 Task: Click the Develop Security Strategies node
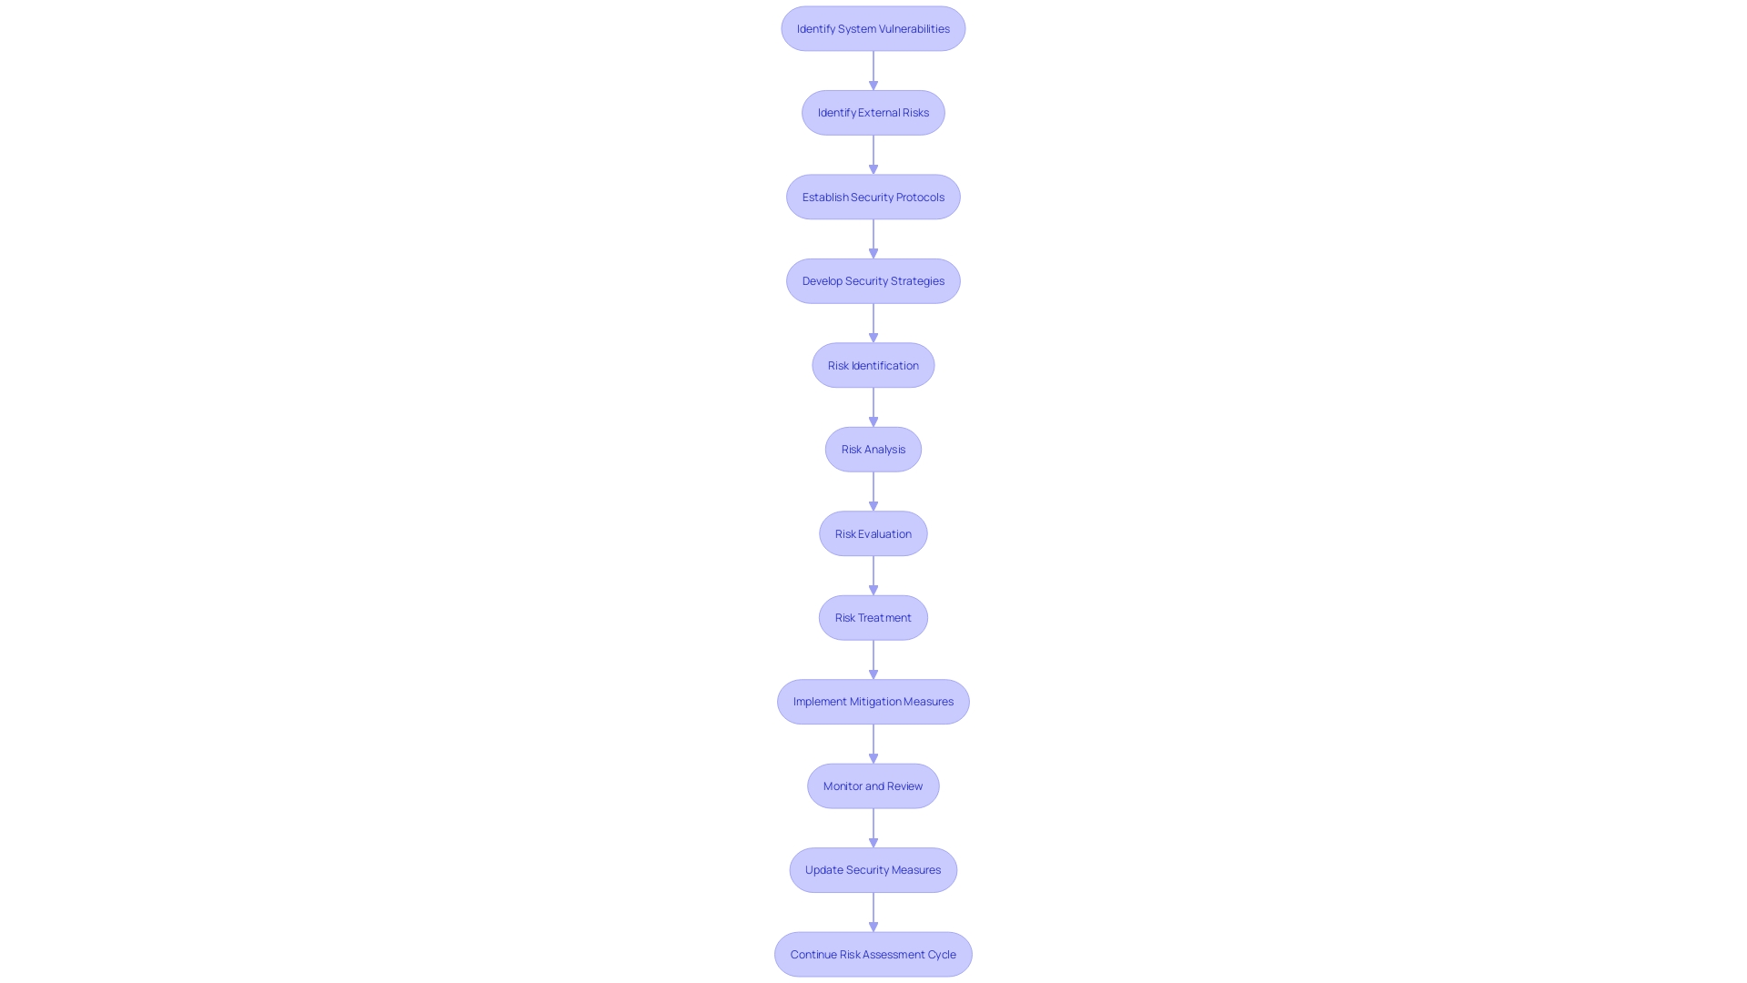pyautogui.click(x=873, y=279)
